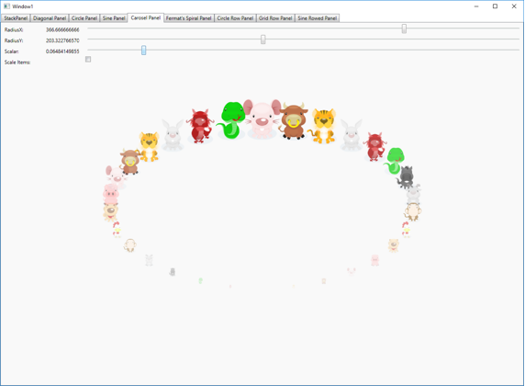Click the pink pig on left side
This screenshot has height=386, width=525.
tap(110, 195)
